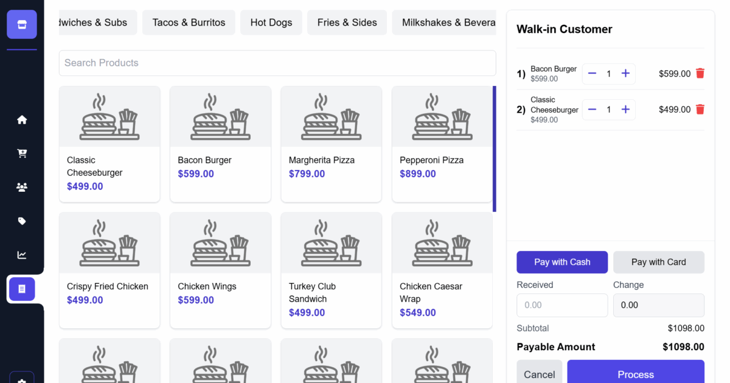
Task: Remove Classic Cheeseburger using trash icon
Action: coord(700,110)
